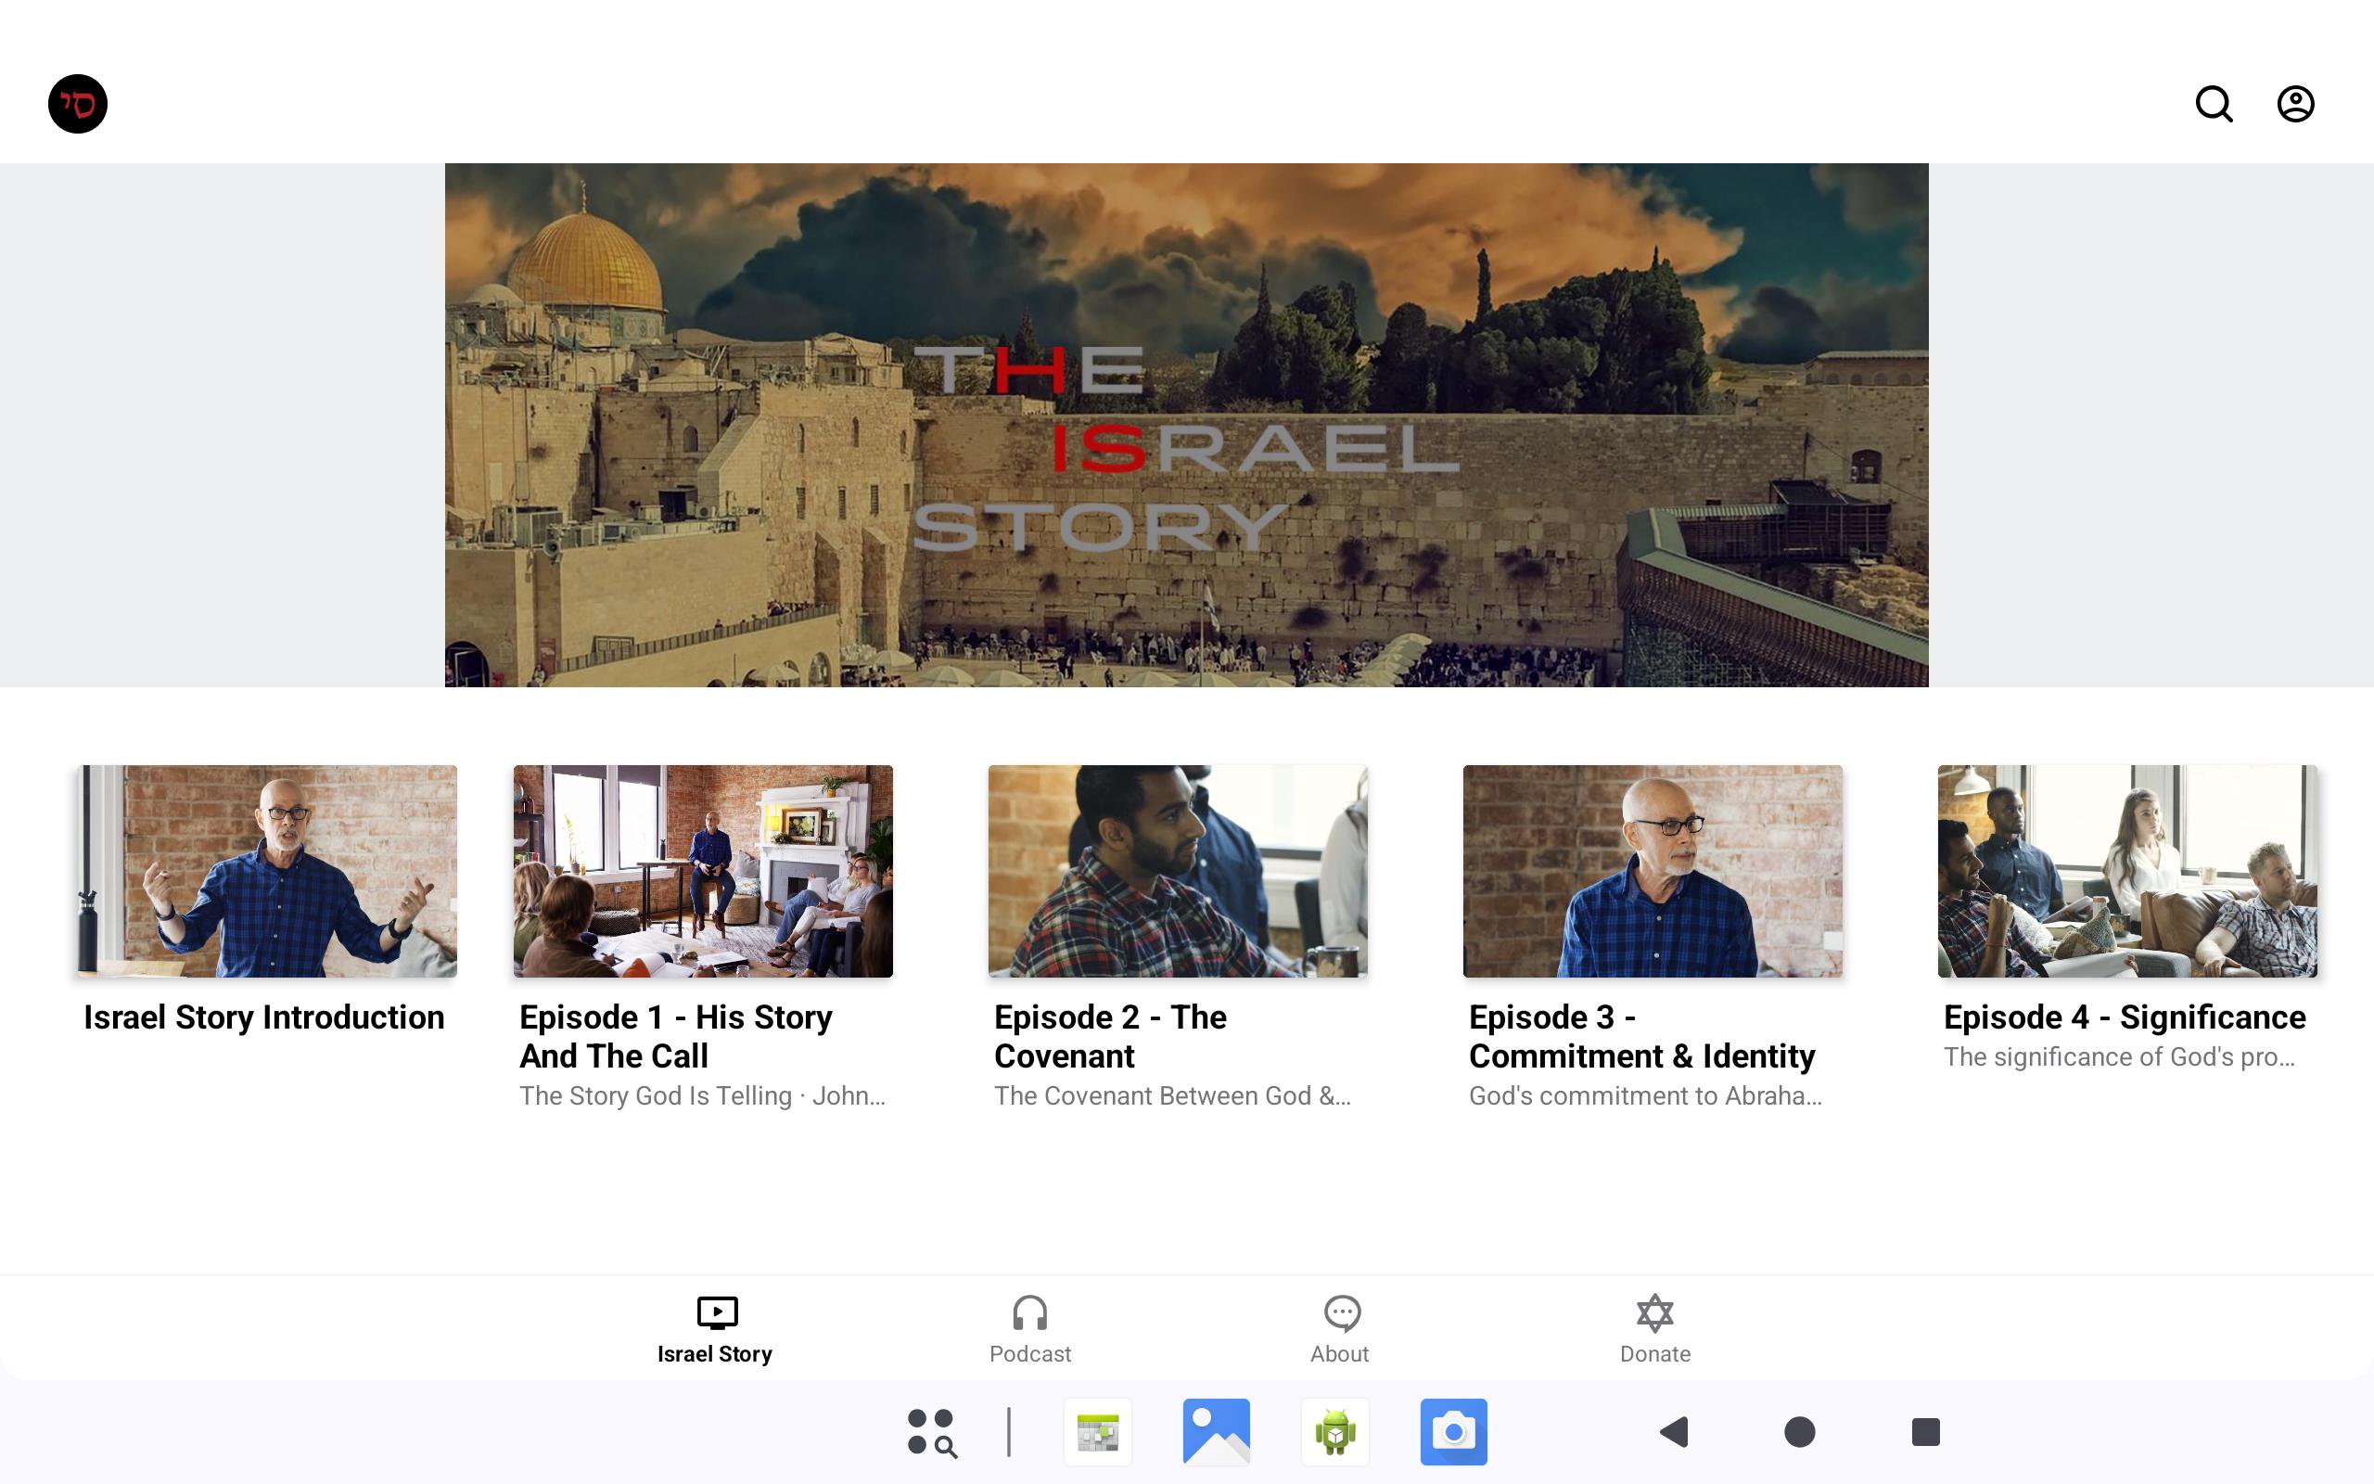Open the user profile account icon
The height and width of the screenshot is (1484, 2374).
click(2294, 104)
